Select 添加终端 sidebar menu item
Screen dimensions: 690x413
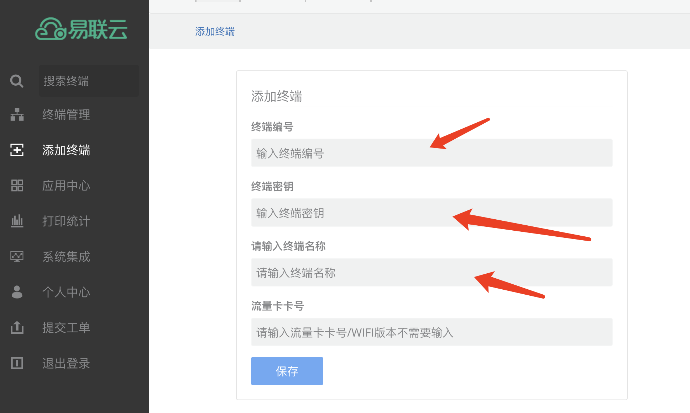coord(66,150)
